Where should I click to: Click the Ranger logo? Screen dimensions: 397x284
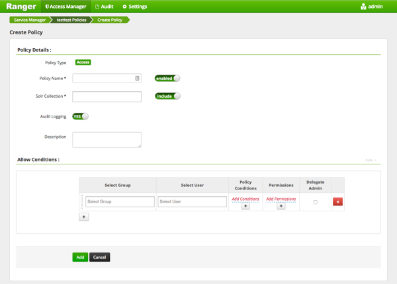21,7
